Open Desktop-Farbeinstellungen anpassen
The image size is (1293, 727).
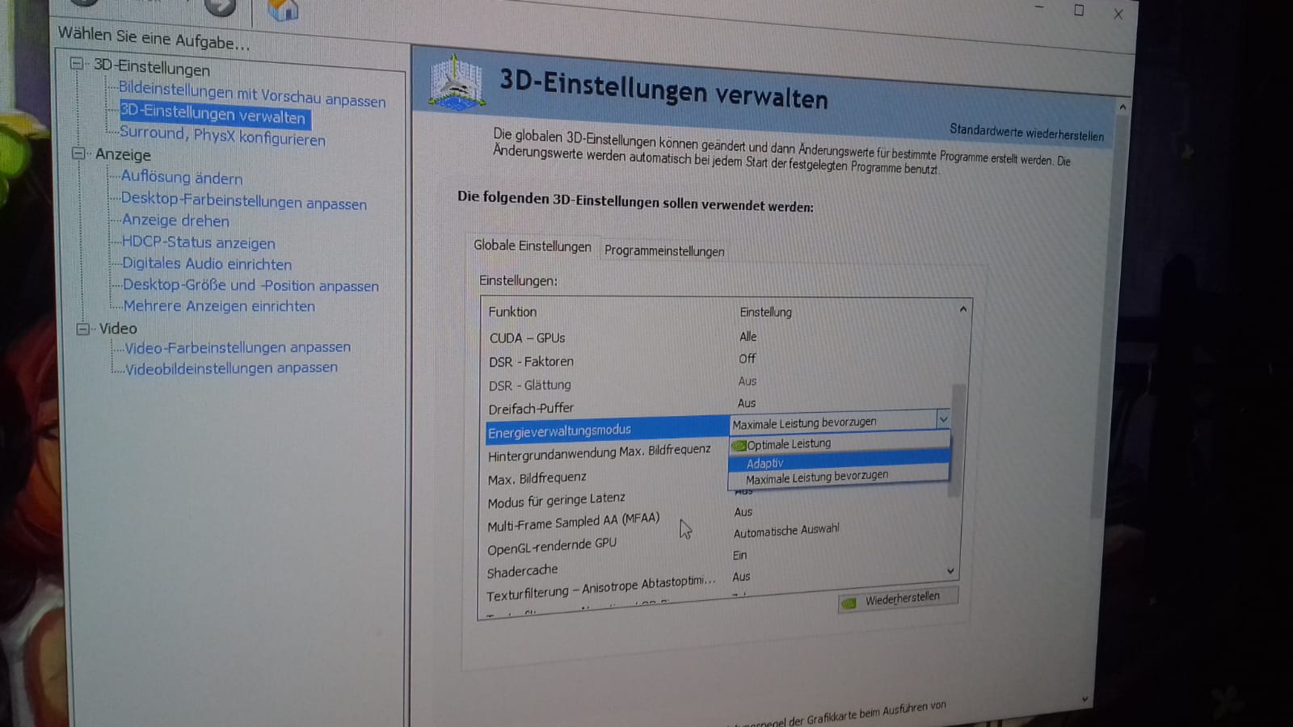(x=243, y=201)
